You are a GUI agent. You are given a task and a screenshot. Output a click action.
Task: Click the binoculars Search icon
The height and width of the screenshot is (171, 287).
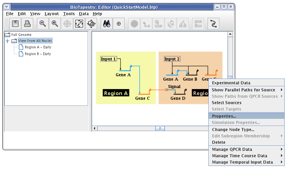[107, 24]
